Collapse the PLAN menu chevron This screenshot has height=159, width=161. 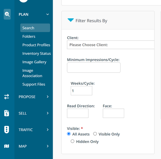(x=48, y=14)
